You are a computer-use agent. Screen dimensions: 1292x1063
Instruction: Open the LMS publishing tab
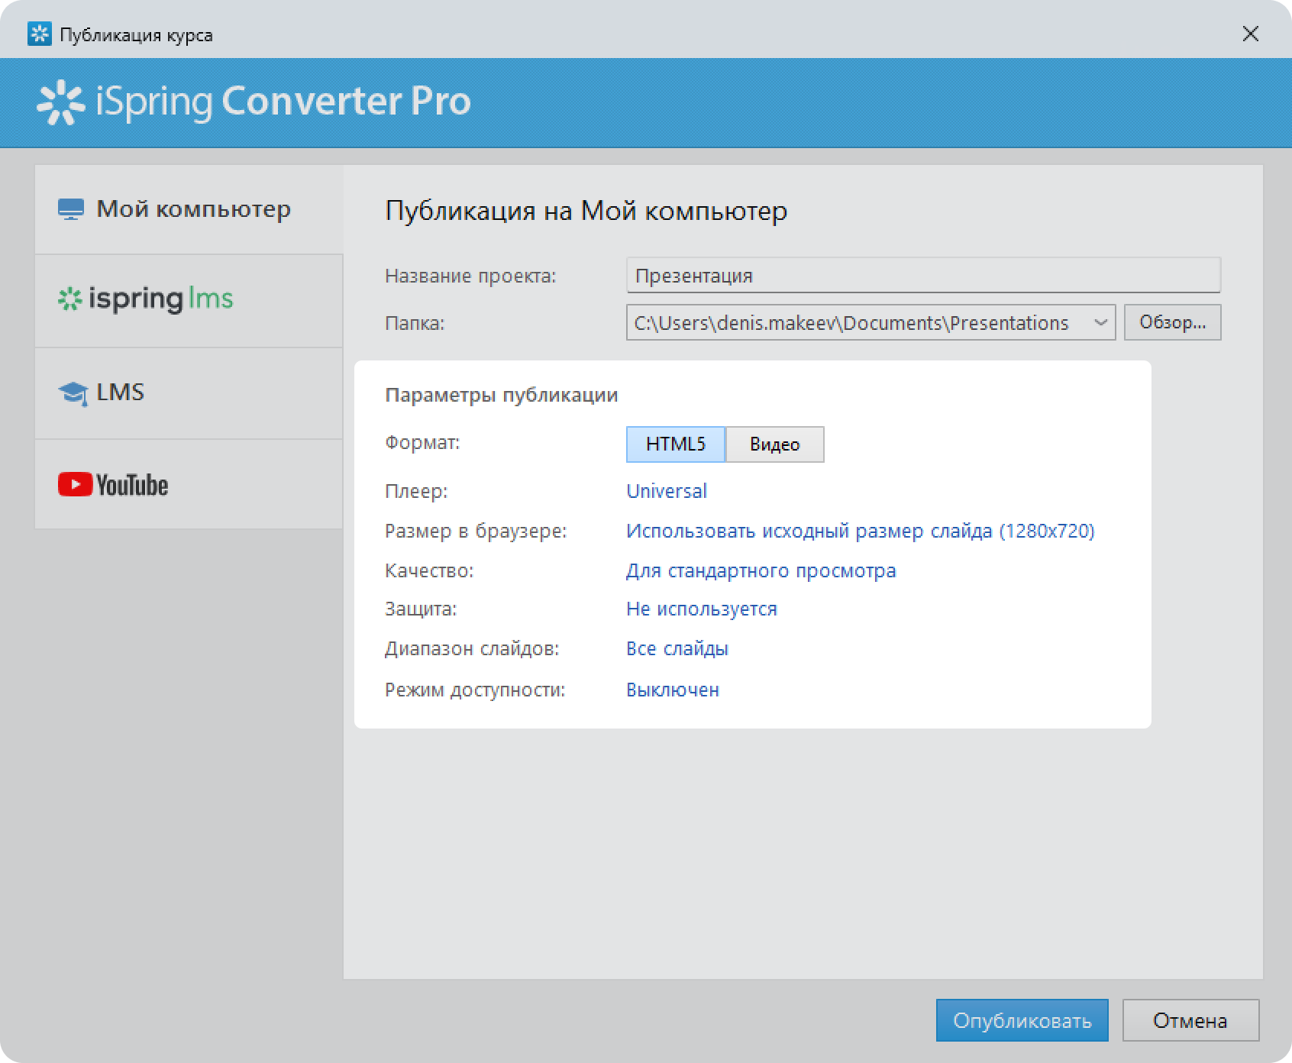pyautogui.click(x=189, y=393)
